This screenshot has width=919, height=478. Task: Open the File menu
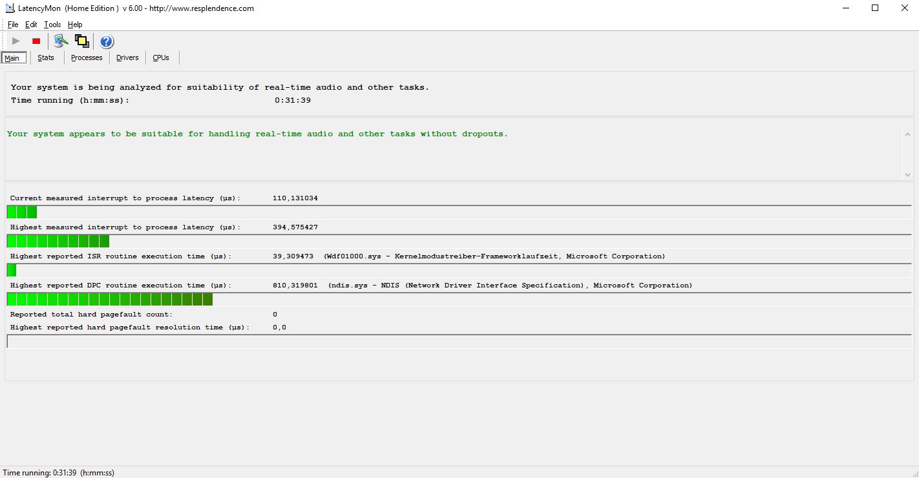[x=13, y=25]
